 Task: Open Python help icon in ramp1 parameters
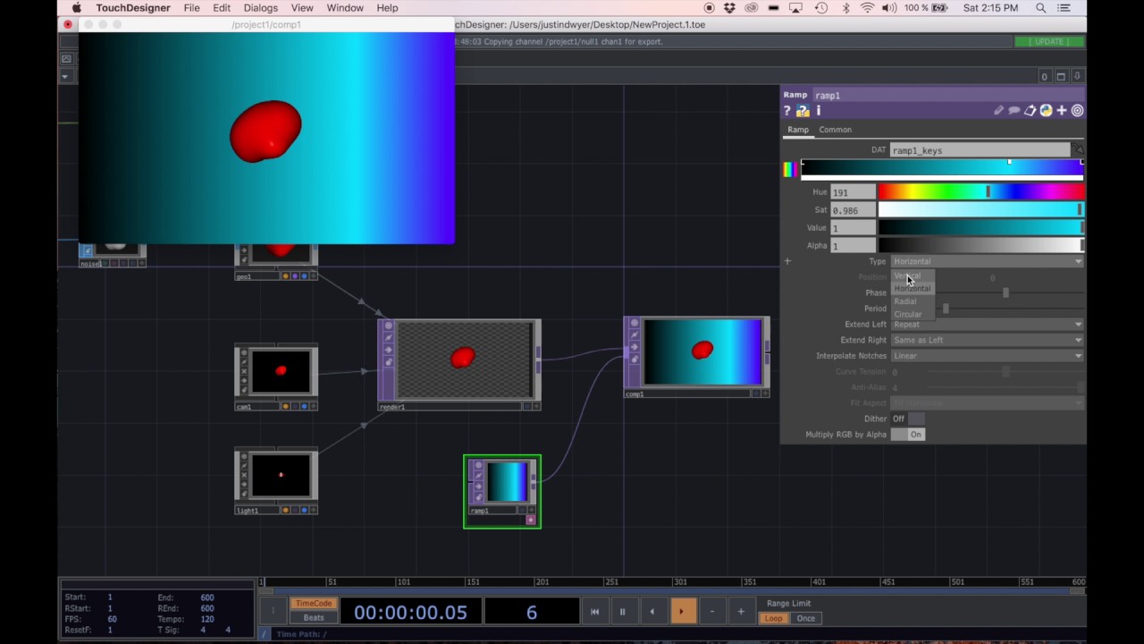(803, 111)
